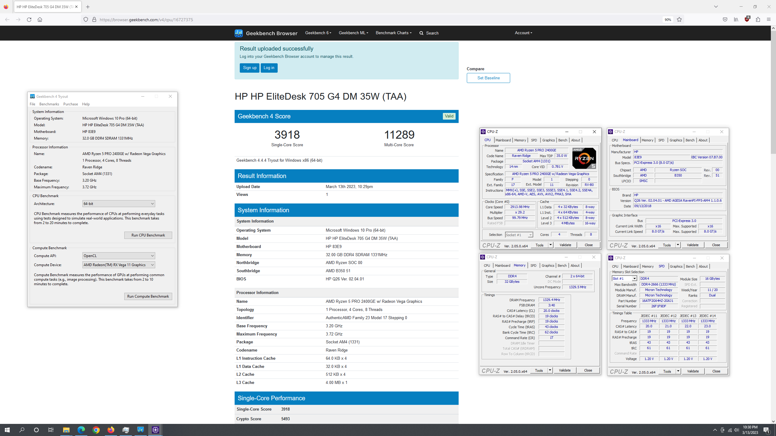Expand Geekbench ML navbar dropdown

353,33
